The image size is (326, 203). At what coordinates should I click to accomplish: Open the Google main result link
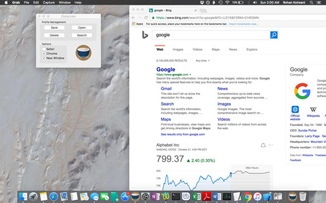tap(166, 69)
